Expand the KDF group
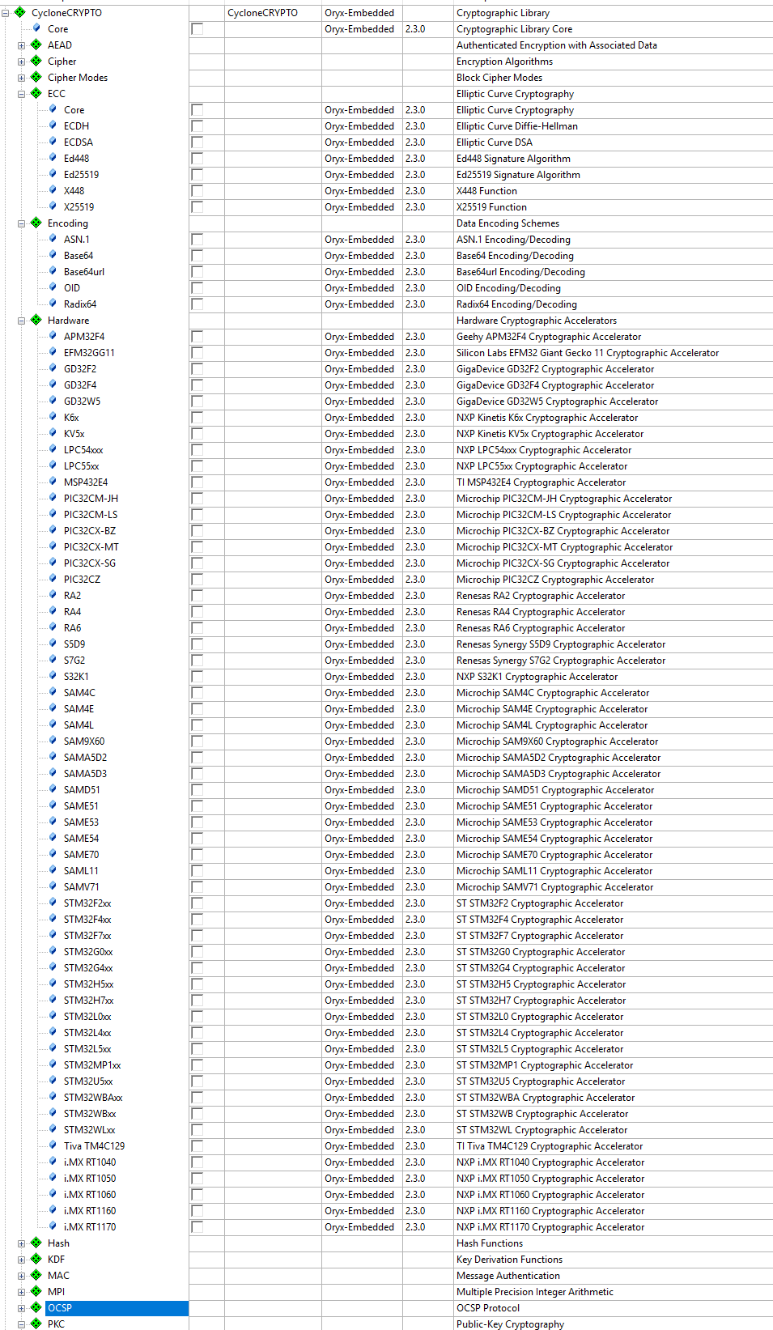Image resolution: width=773 pixels, height=1330 pixels. click(22, 1260)
